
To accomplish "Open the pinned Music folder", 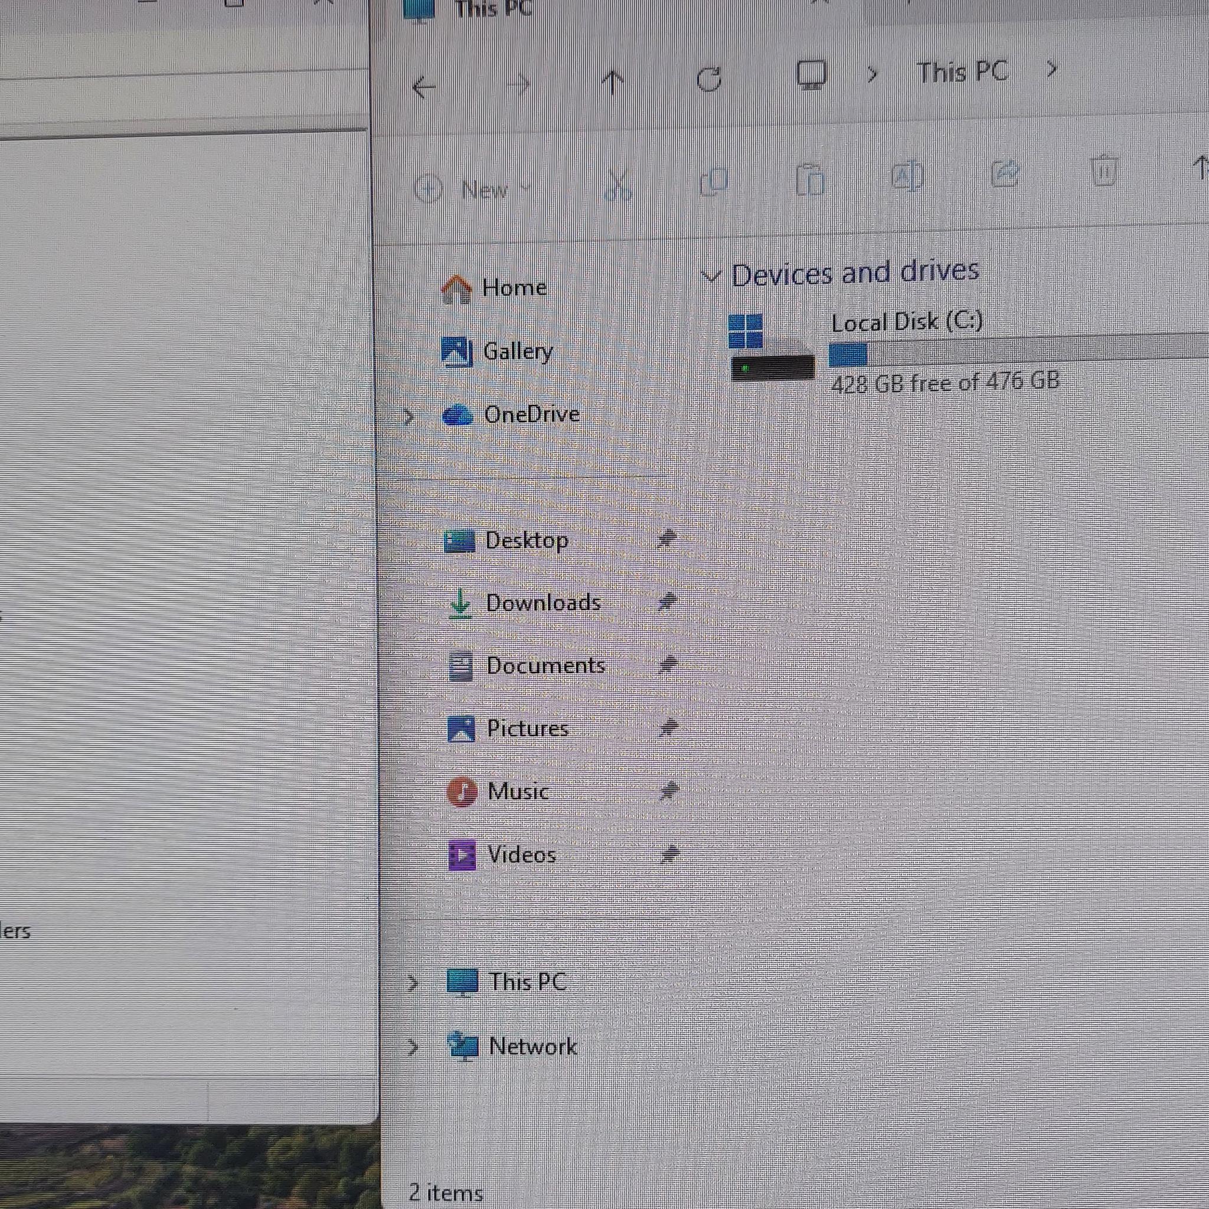I will click(498, 792).
